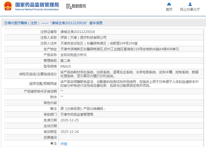This screenshot has width=206, height=148.
Task: Go to the 数据查询 section label
Action: (x=79, y=6)
